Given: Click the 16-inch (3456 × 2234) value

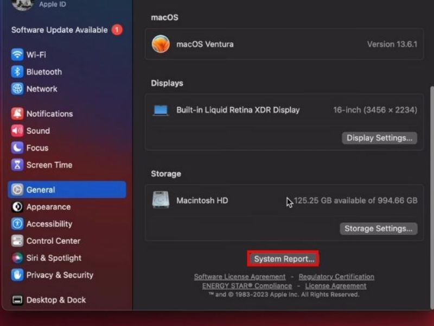Looking at the screenshot, I should [375, 110].
